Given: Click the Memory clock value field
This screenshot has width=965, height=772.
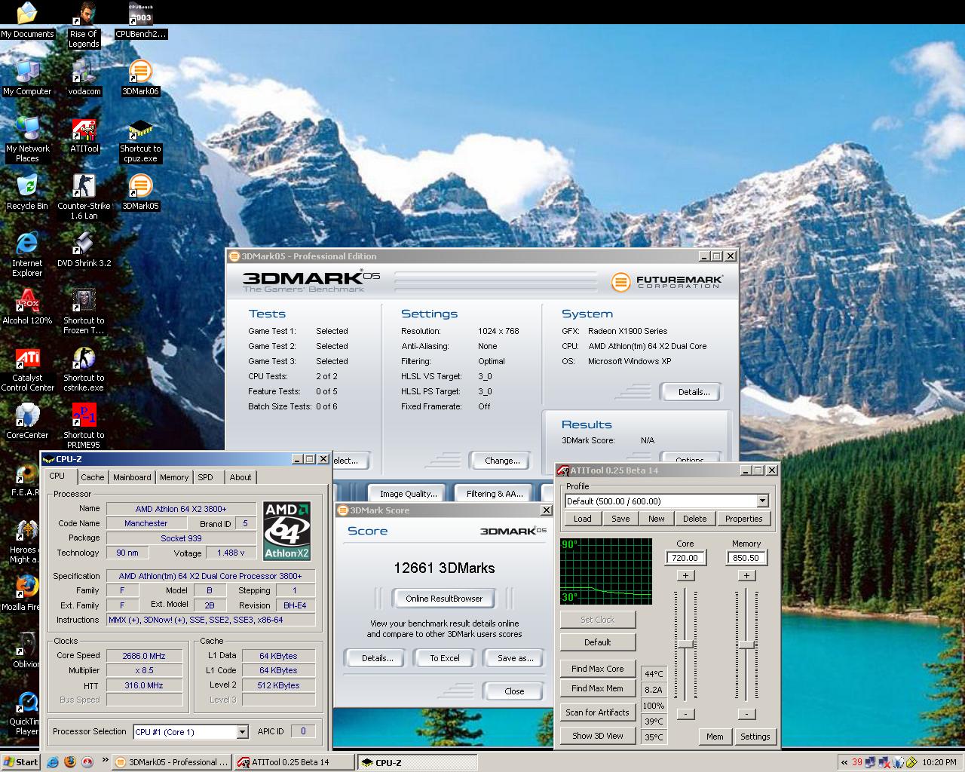Looking at the screenshot, I should (746, 558).
